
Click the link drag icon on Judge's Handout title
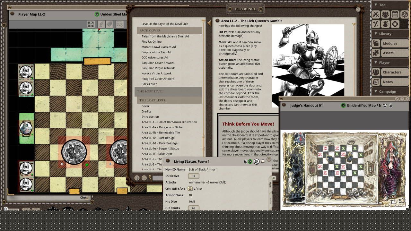pos(284,105)
